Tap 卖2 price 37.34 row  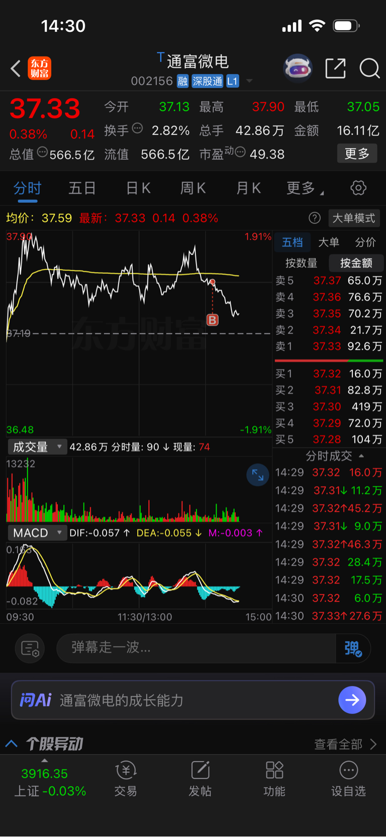pyautogui.click(x=329, y=330)
